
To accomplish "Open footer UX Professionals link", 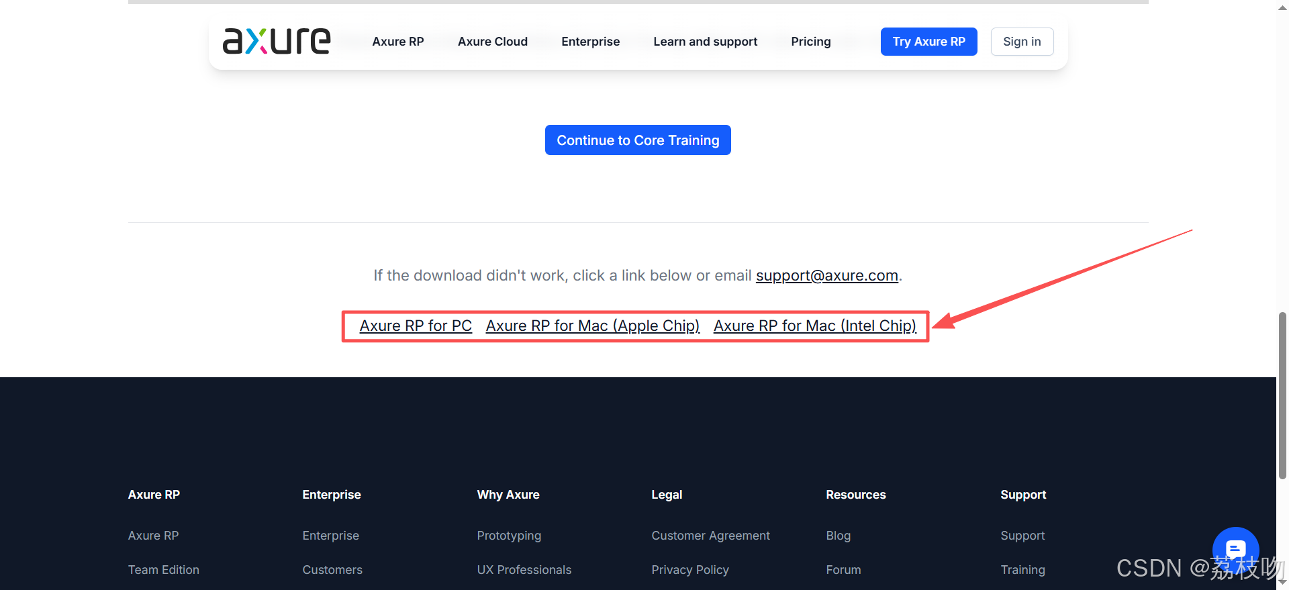I will click(x=524, y=570).
